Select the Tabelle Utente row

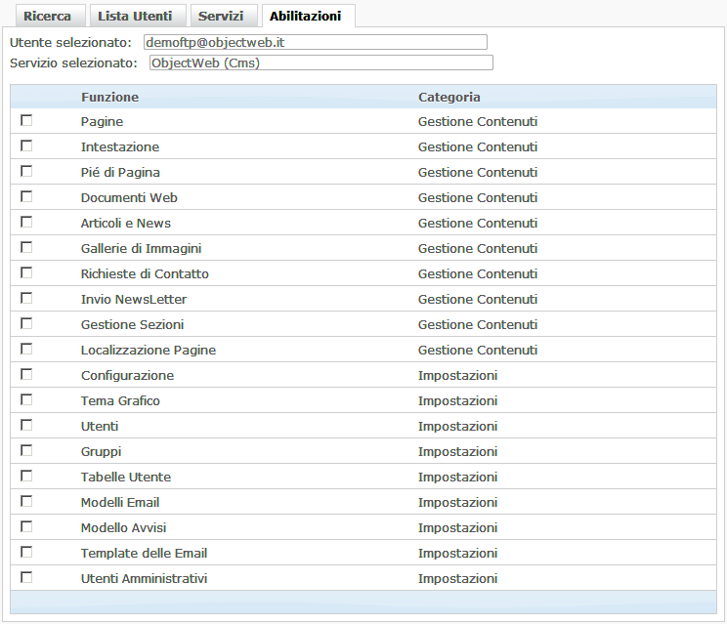(126, 477)
